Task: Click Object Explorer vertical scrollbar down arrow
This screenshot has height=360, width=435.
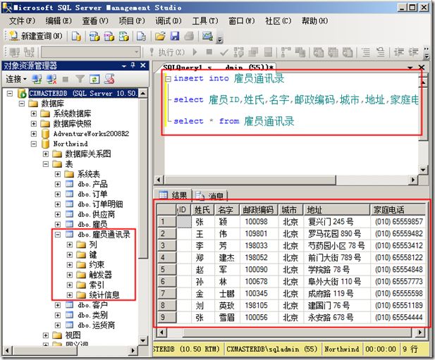Action: pyautogui.click(x=142, y=340)
